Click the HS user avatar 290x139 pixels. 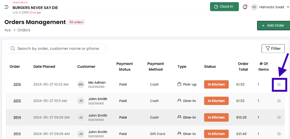click(254, 7)
